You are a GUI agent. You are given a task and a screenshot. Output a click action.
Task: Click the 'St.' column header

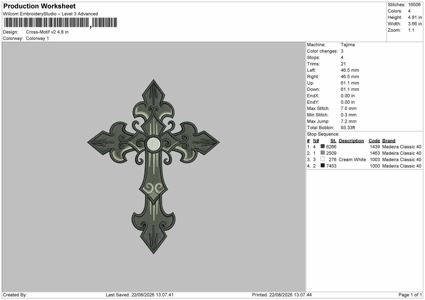(333, 141)
